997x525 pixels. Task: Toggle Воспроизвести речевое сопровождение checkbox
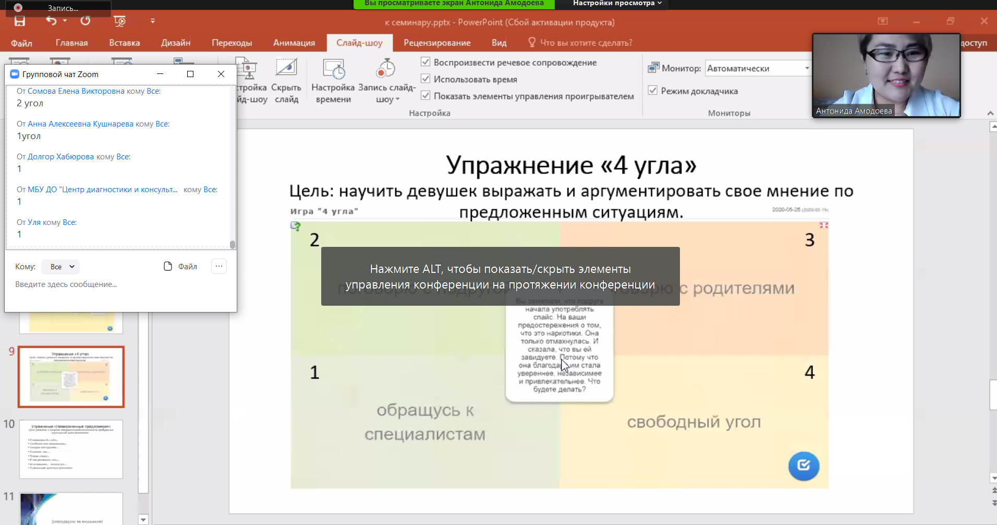425,62
